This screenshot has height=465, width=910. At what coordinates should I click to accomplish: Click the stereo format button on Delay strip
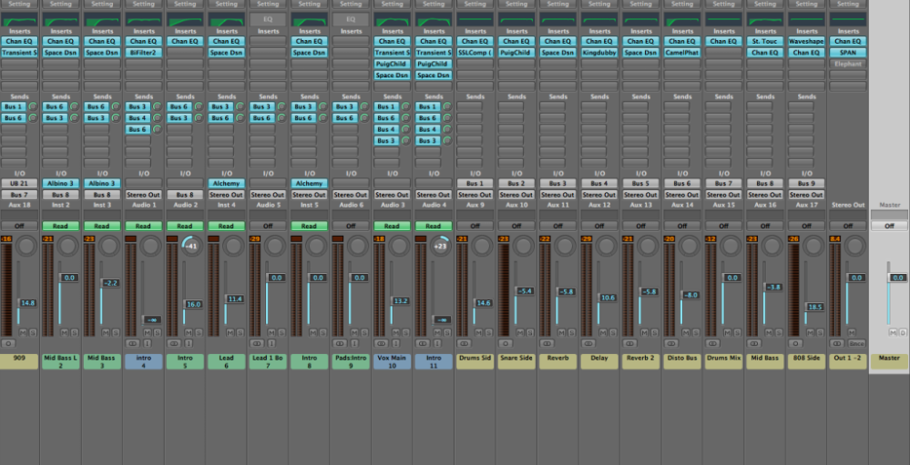pyautogui.click(x=588, y=343)
